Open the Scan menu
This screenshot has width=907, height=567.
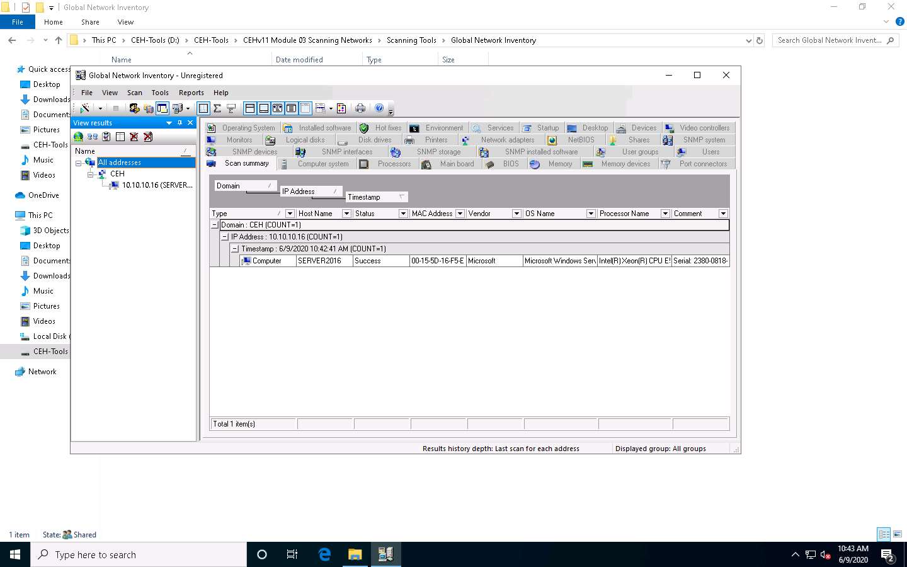coord(135,93)
